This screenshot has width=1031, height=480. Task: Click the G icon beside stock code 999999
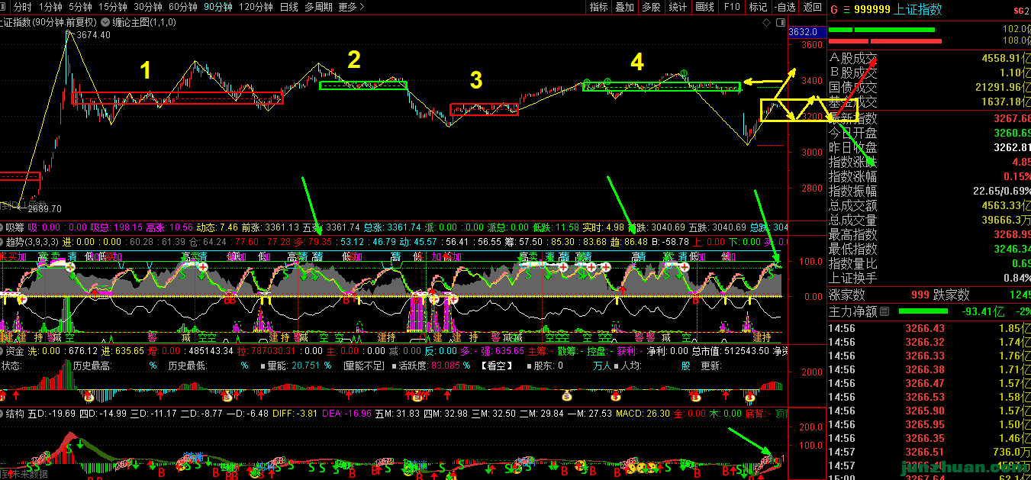click(834, 10)
